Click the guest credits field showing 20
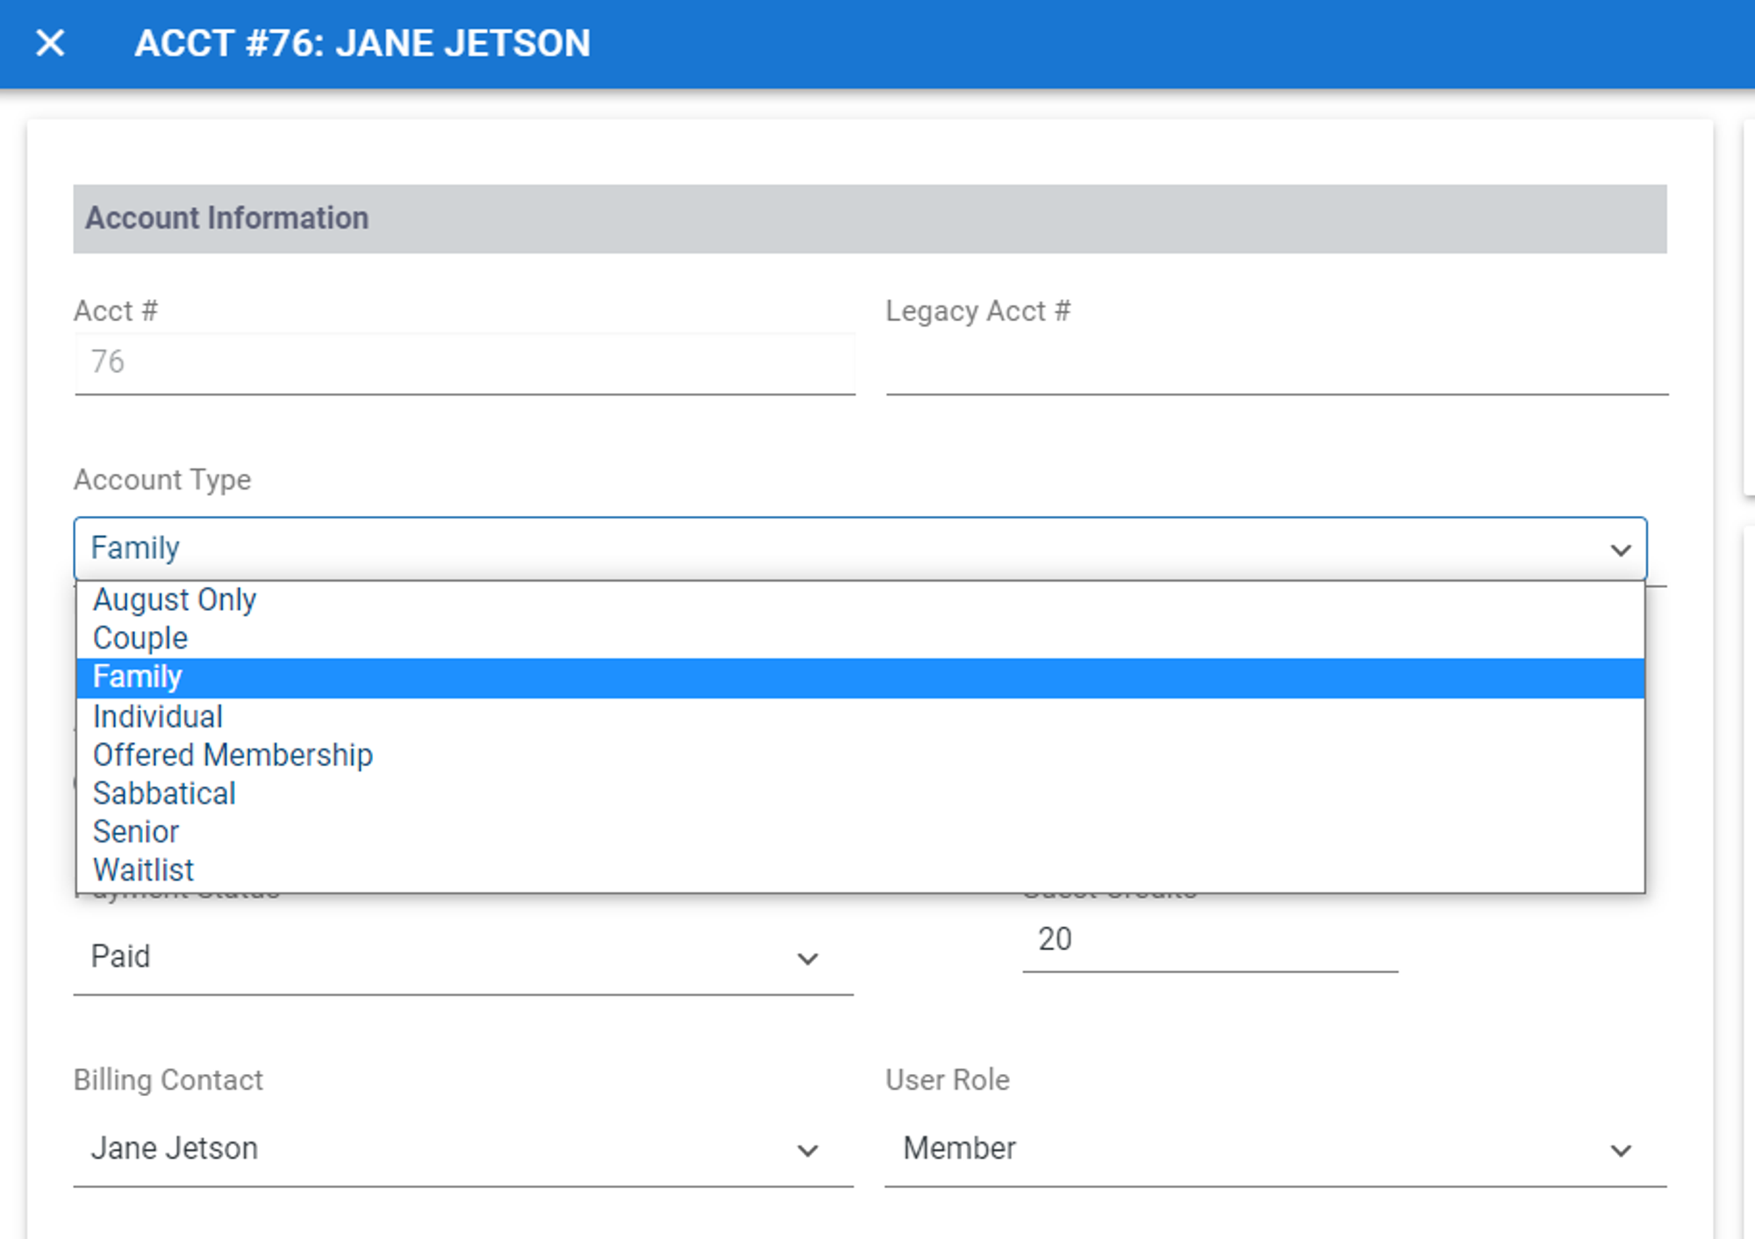 pos(1208,940)
